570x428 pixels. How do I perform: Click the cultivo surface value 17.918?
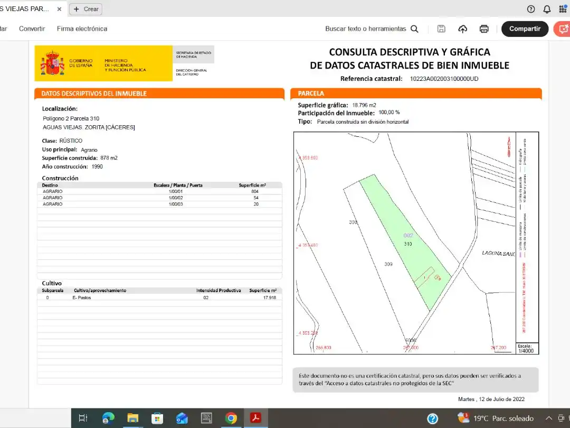coord(269,297)
